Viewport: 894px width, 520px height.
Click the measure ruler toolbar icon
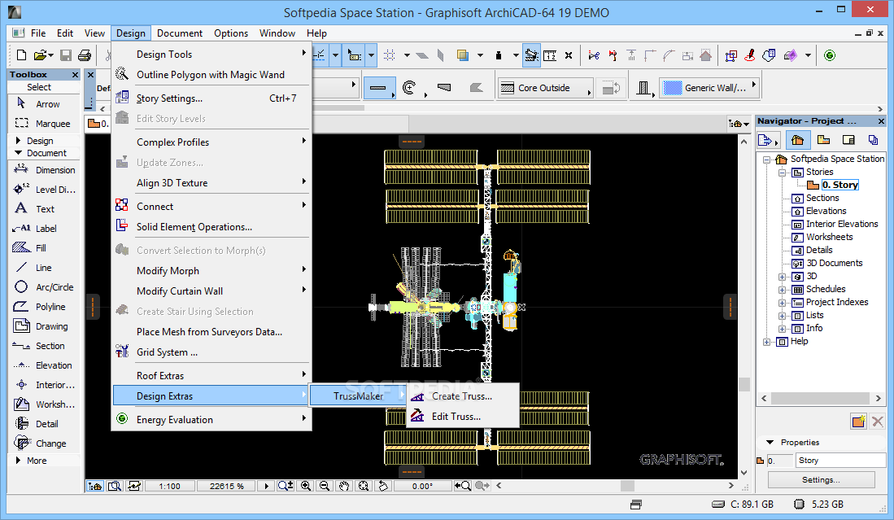[550, 55]
